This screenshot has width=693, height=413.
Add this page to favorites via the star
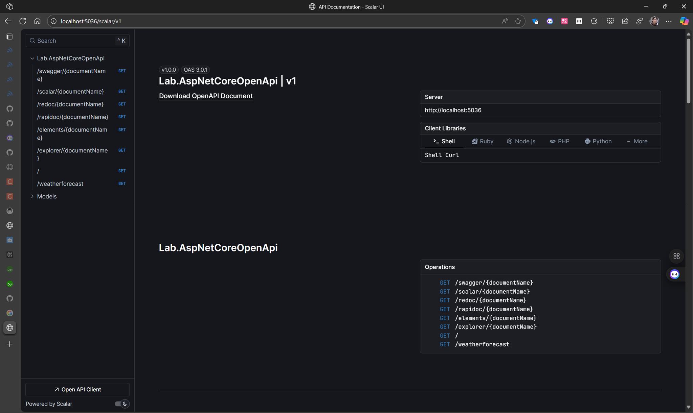pos(518,21)
